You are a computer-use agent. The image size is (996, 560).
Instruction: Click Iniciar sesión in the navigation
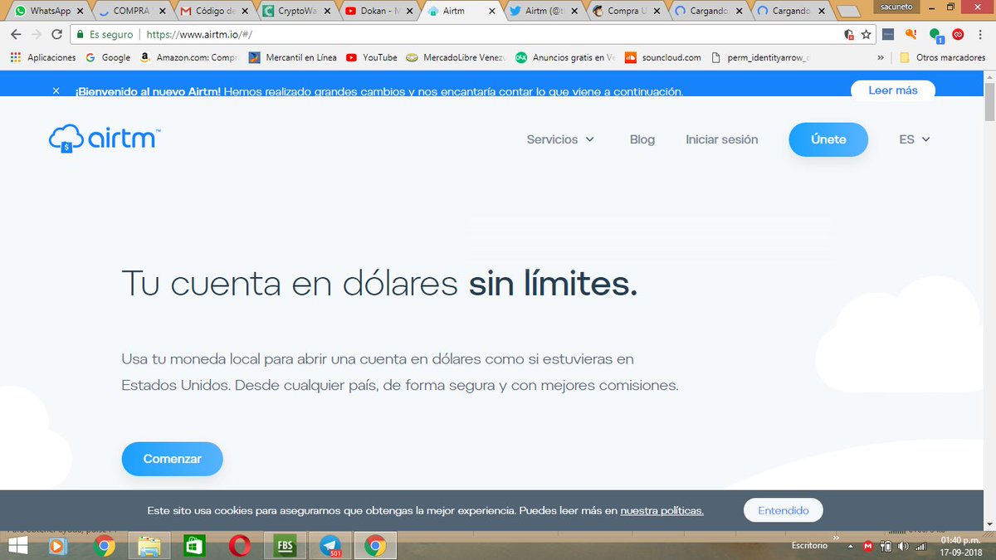[x=721, y=139]
